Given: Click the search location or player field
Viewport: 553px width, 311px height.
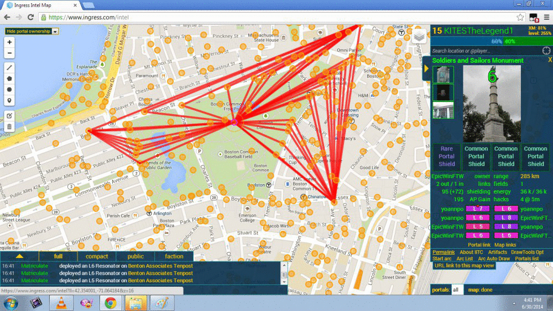Looking at the screenshot, I should point(484,51).
